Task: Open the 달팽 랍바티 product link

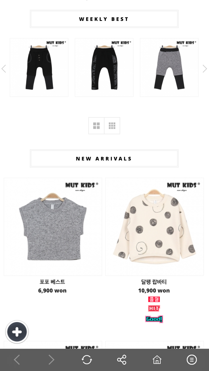Action: 154,282
